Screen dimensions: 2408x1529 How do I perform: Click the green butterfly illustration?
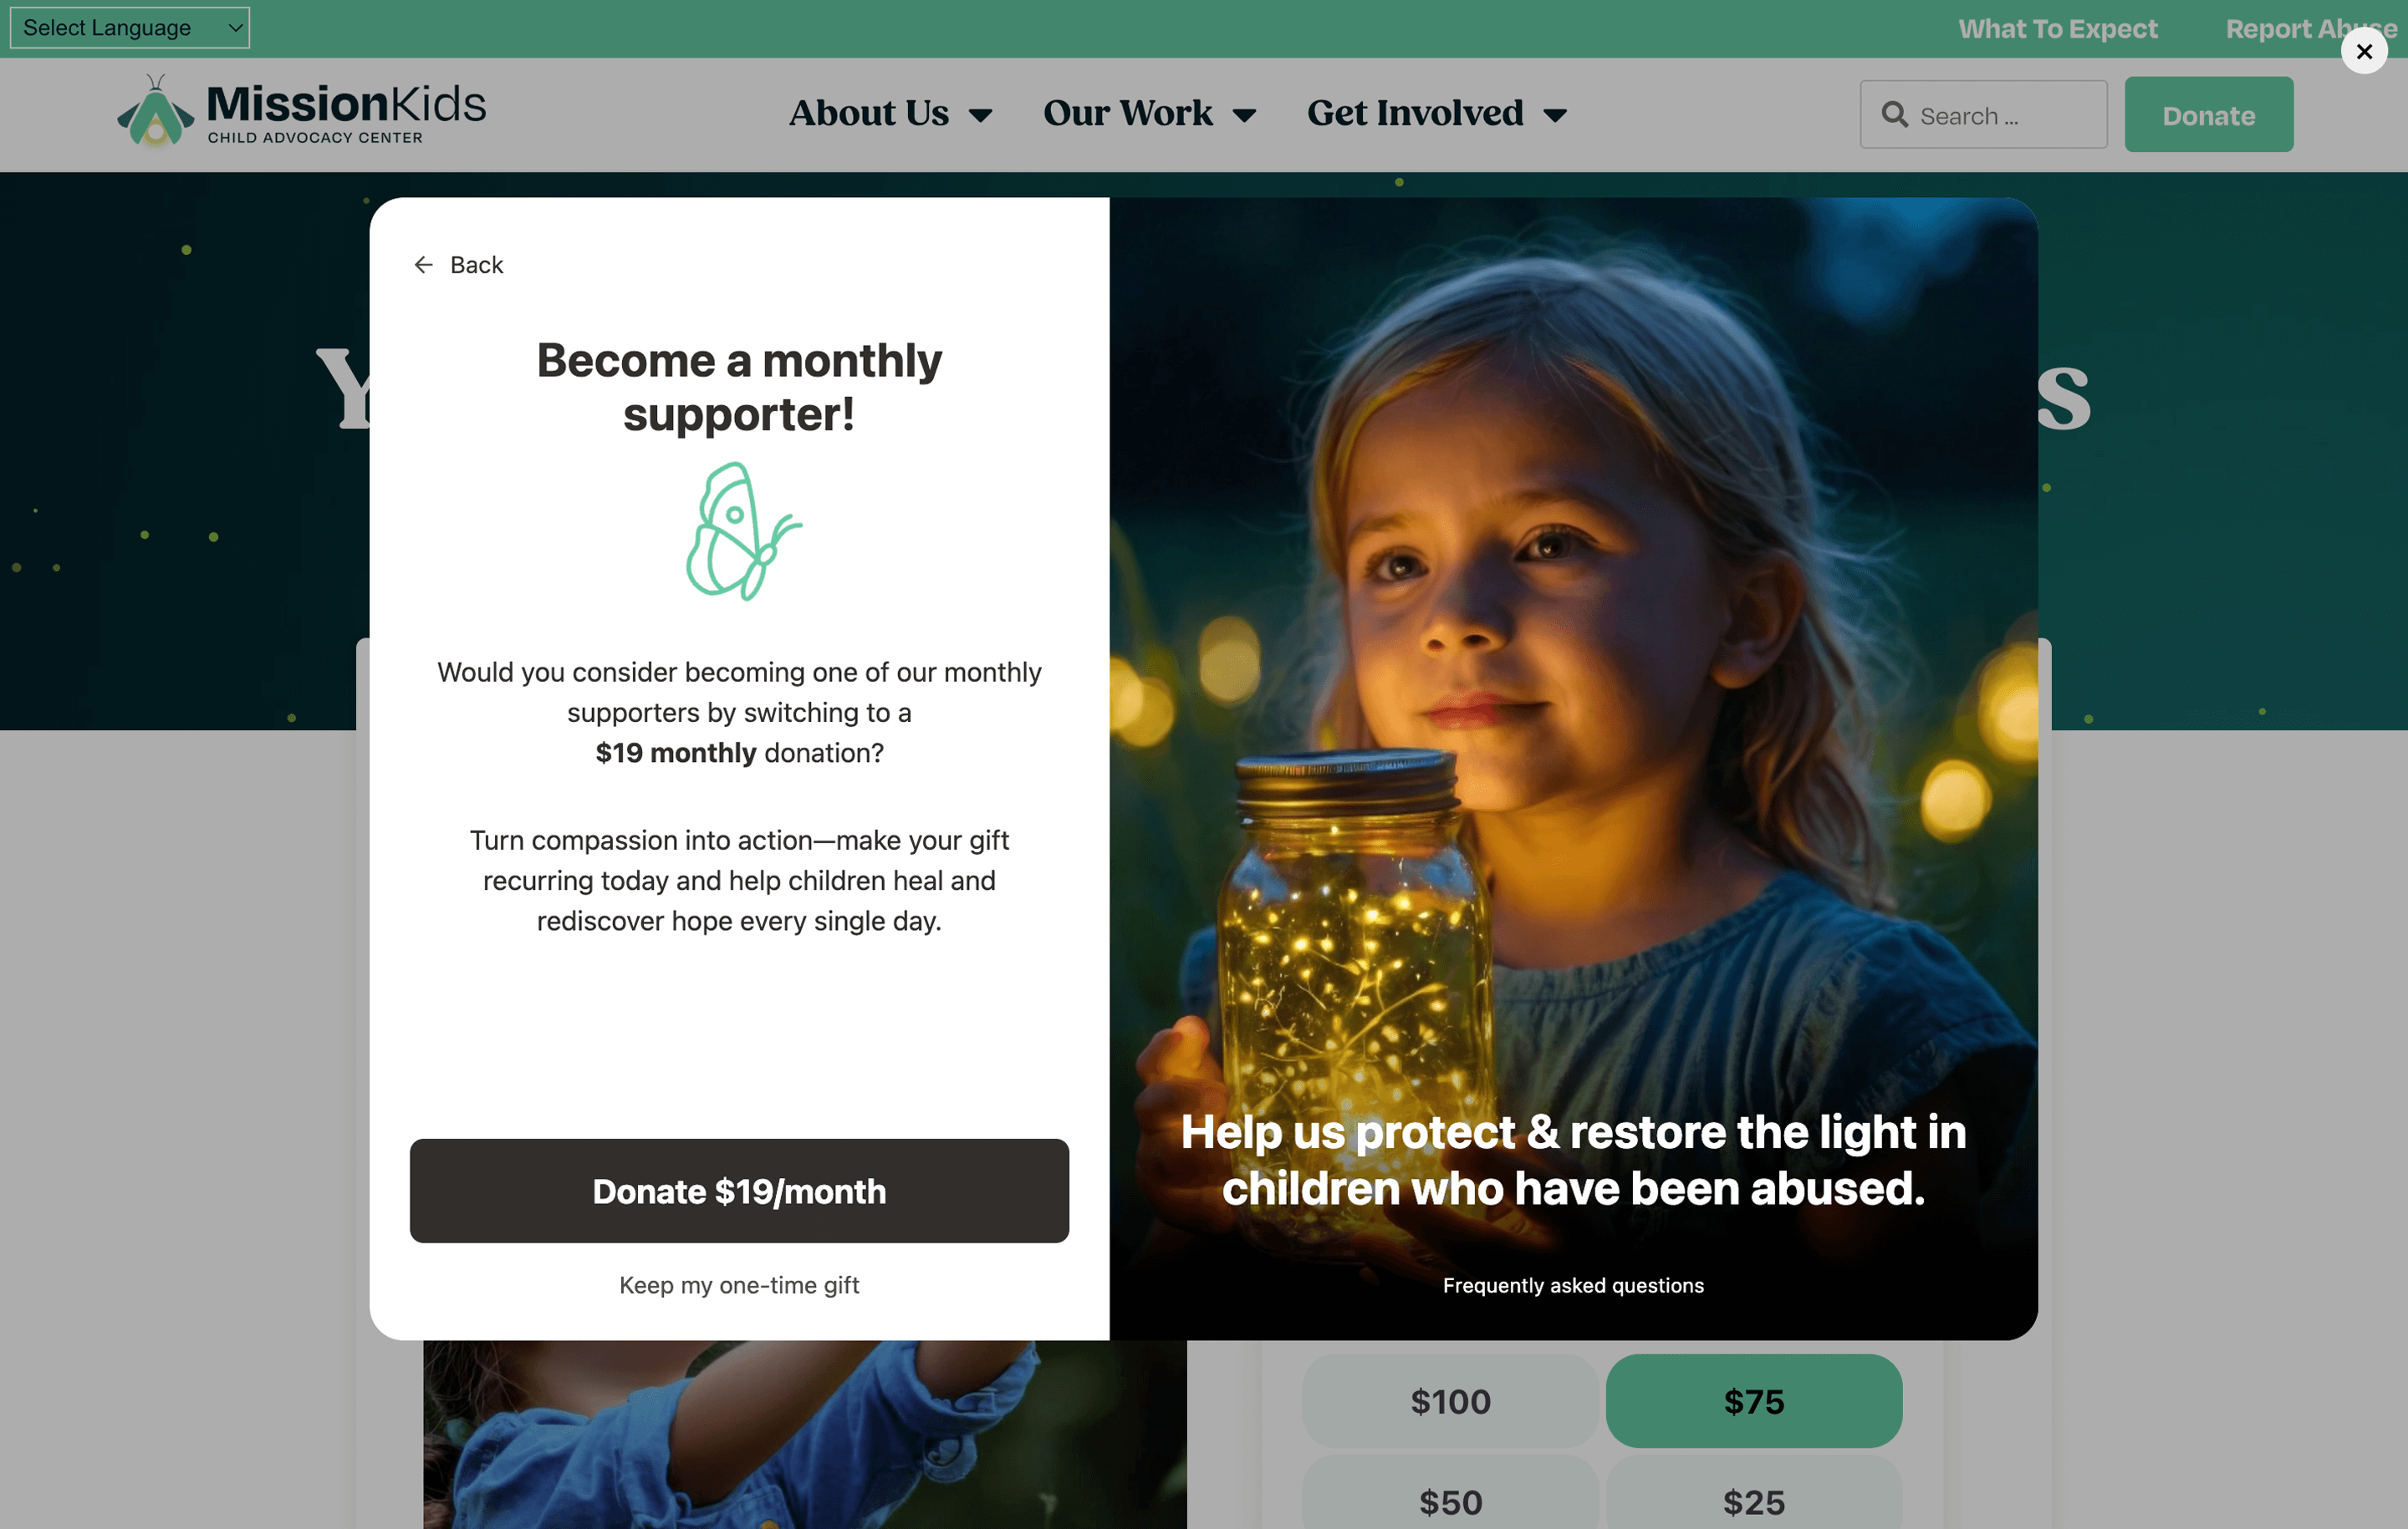742,531
